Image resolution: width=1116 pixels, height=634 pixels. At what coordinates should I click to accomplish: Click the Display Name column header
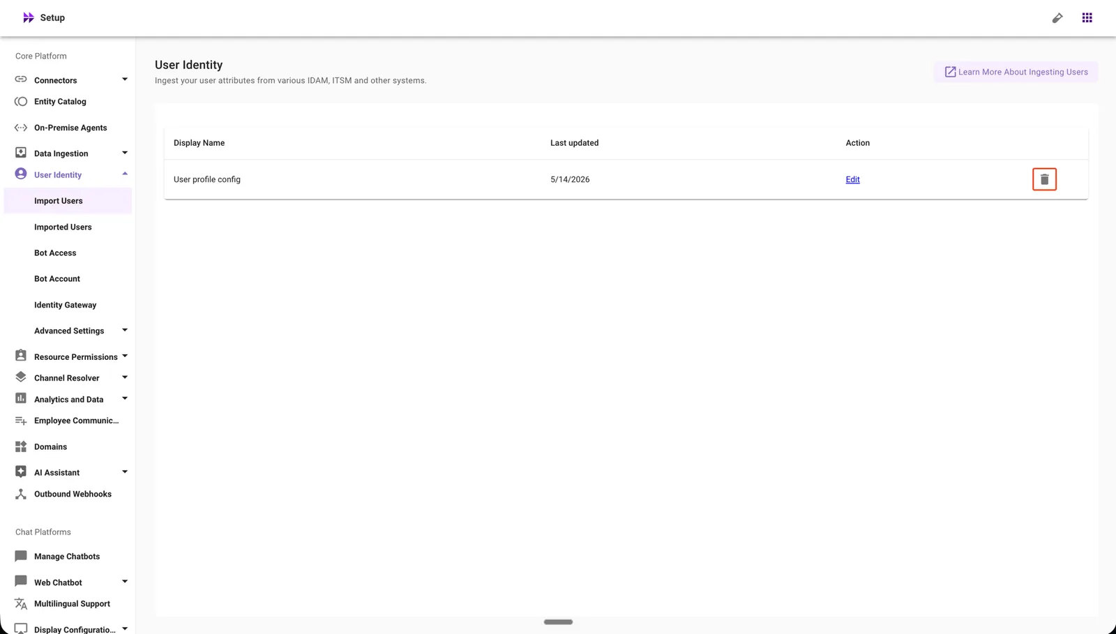coord(199,143)
